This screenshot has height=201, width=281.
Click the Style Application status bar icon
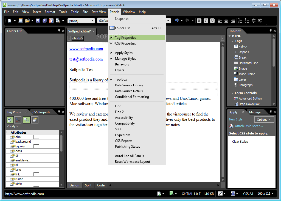point(233,194)
